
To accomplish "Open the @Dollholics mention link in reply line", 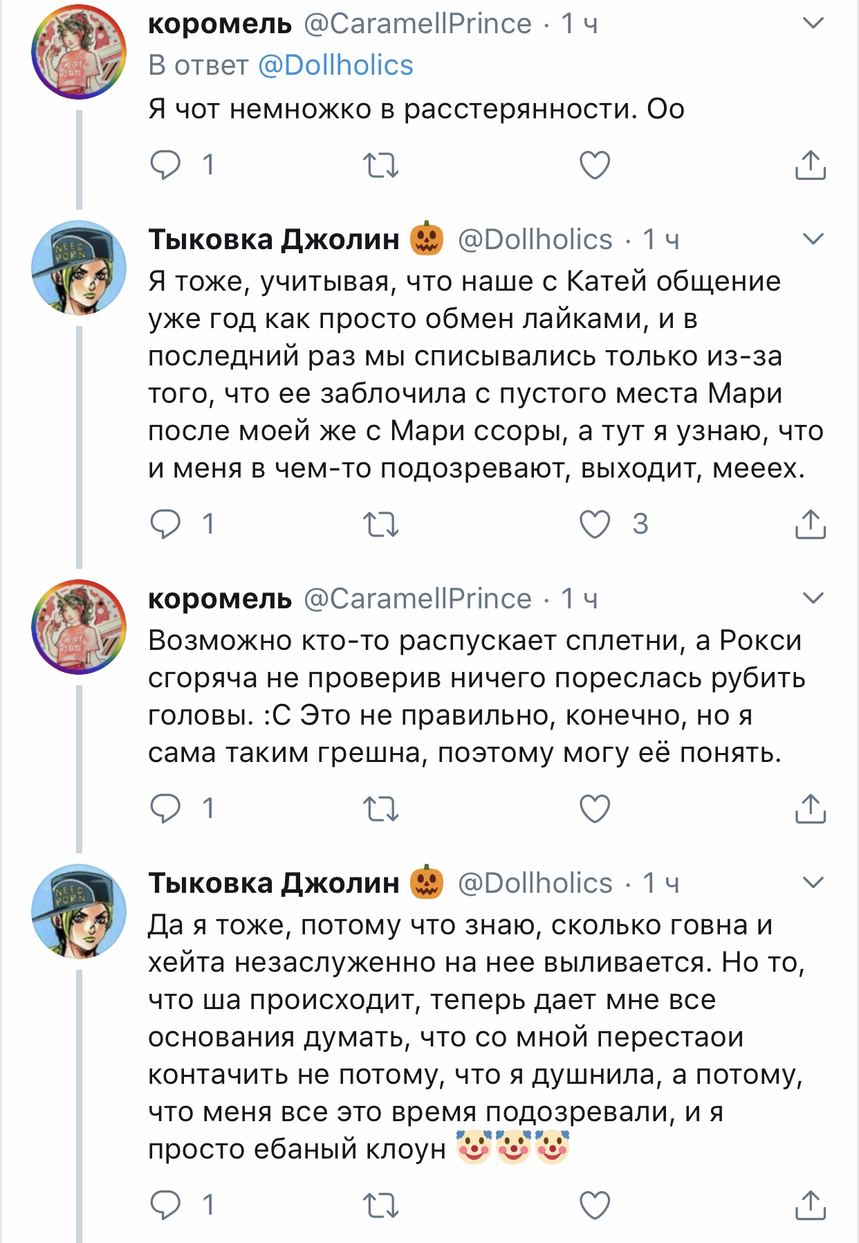I will pyautogui.click(x=335, y=65).
